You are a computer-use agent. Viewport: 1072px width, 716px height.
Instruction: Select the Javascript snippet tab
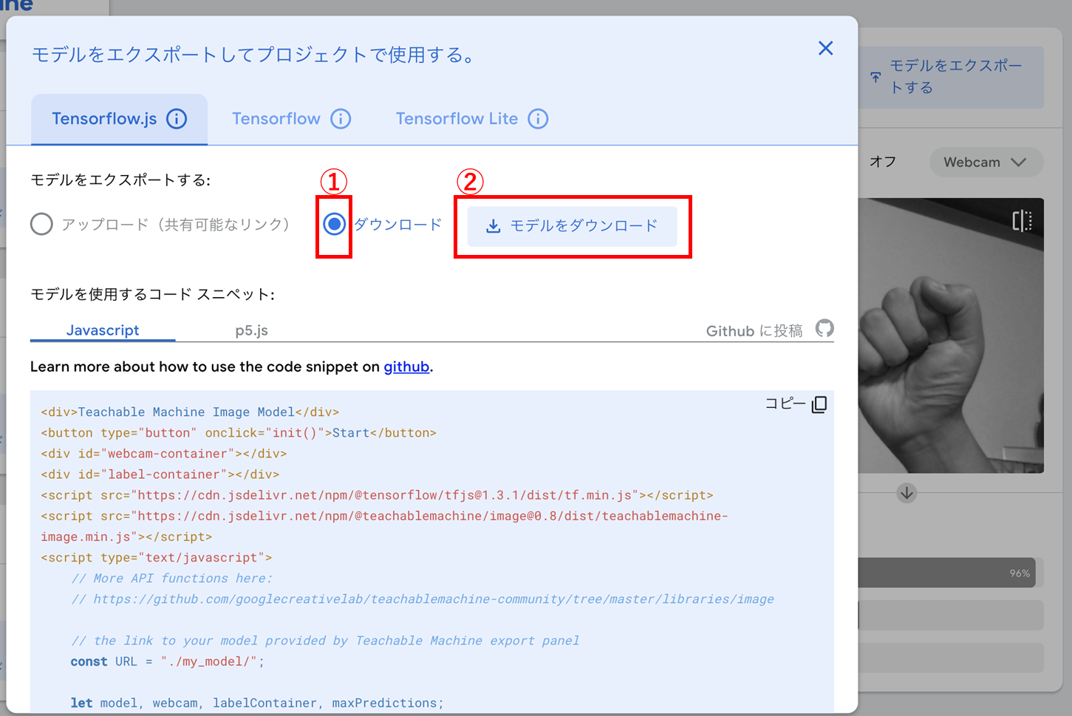click(x=103, y=330)
